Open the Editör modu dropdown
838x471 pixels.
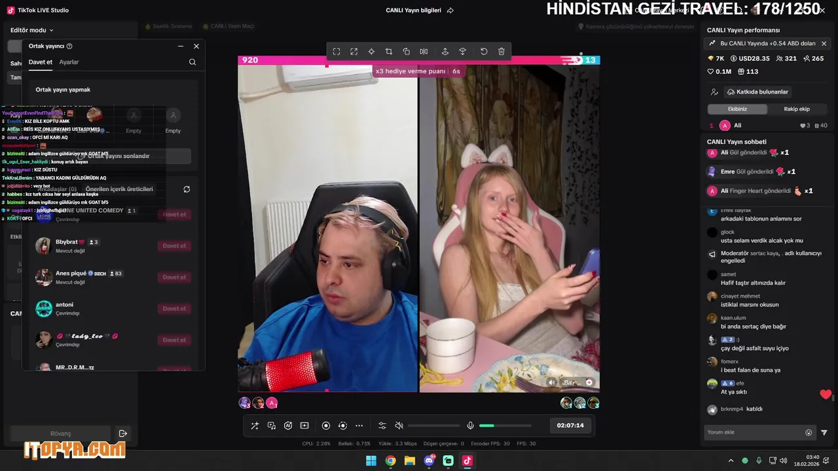point(32,30)
